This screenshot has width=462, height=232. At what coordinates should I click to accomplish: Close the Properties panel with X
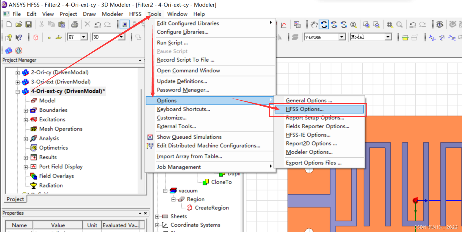point(146,213)
